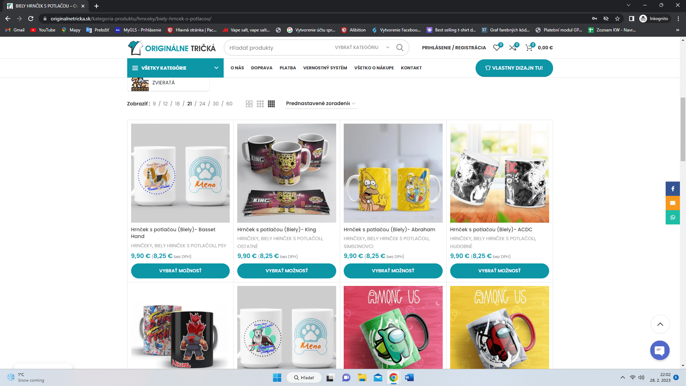This screenshot has height=386, width=686.
Task: Open the ACDC mug thumbnail
Action: [x=499, y=173]
